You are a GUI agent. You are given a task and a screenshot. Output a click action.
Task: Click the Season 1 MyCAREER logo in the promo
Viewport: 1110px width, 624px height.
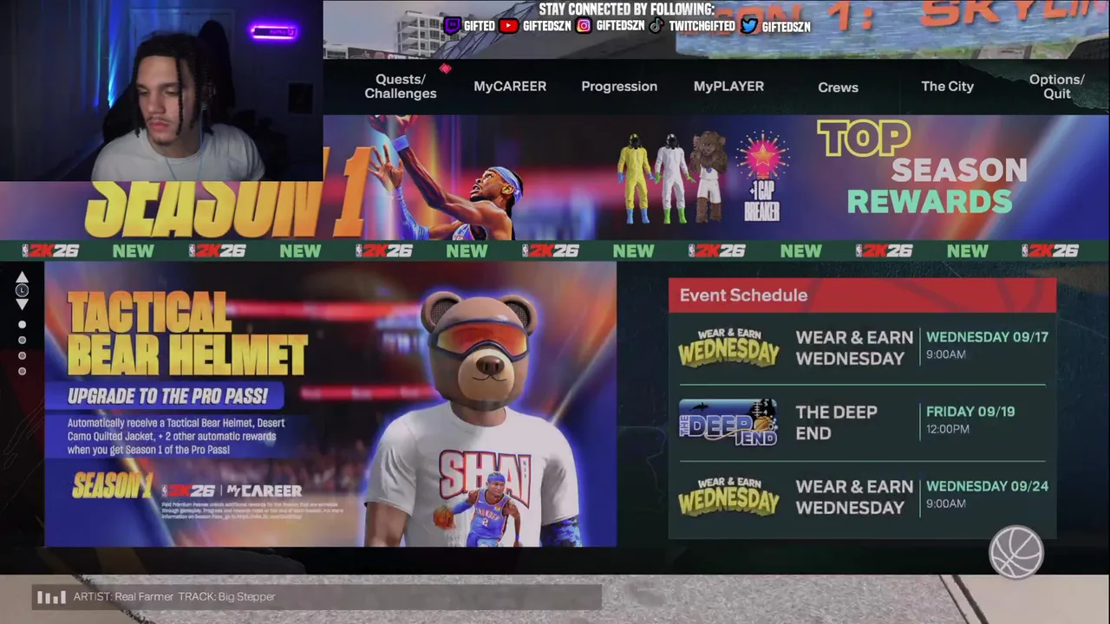pos(186,488)
